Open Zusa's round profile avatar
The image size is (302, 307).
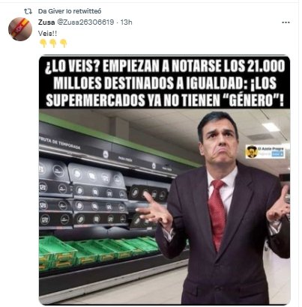[20, 29]
